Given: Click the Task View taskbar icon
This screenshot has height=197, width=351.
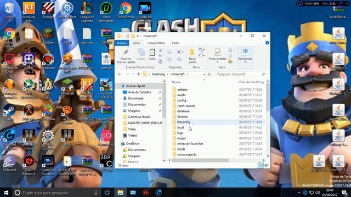Looking at the screenshot, I should pos(107,193).
